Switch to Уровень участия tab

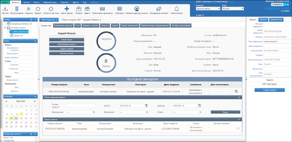pos(90,26)
